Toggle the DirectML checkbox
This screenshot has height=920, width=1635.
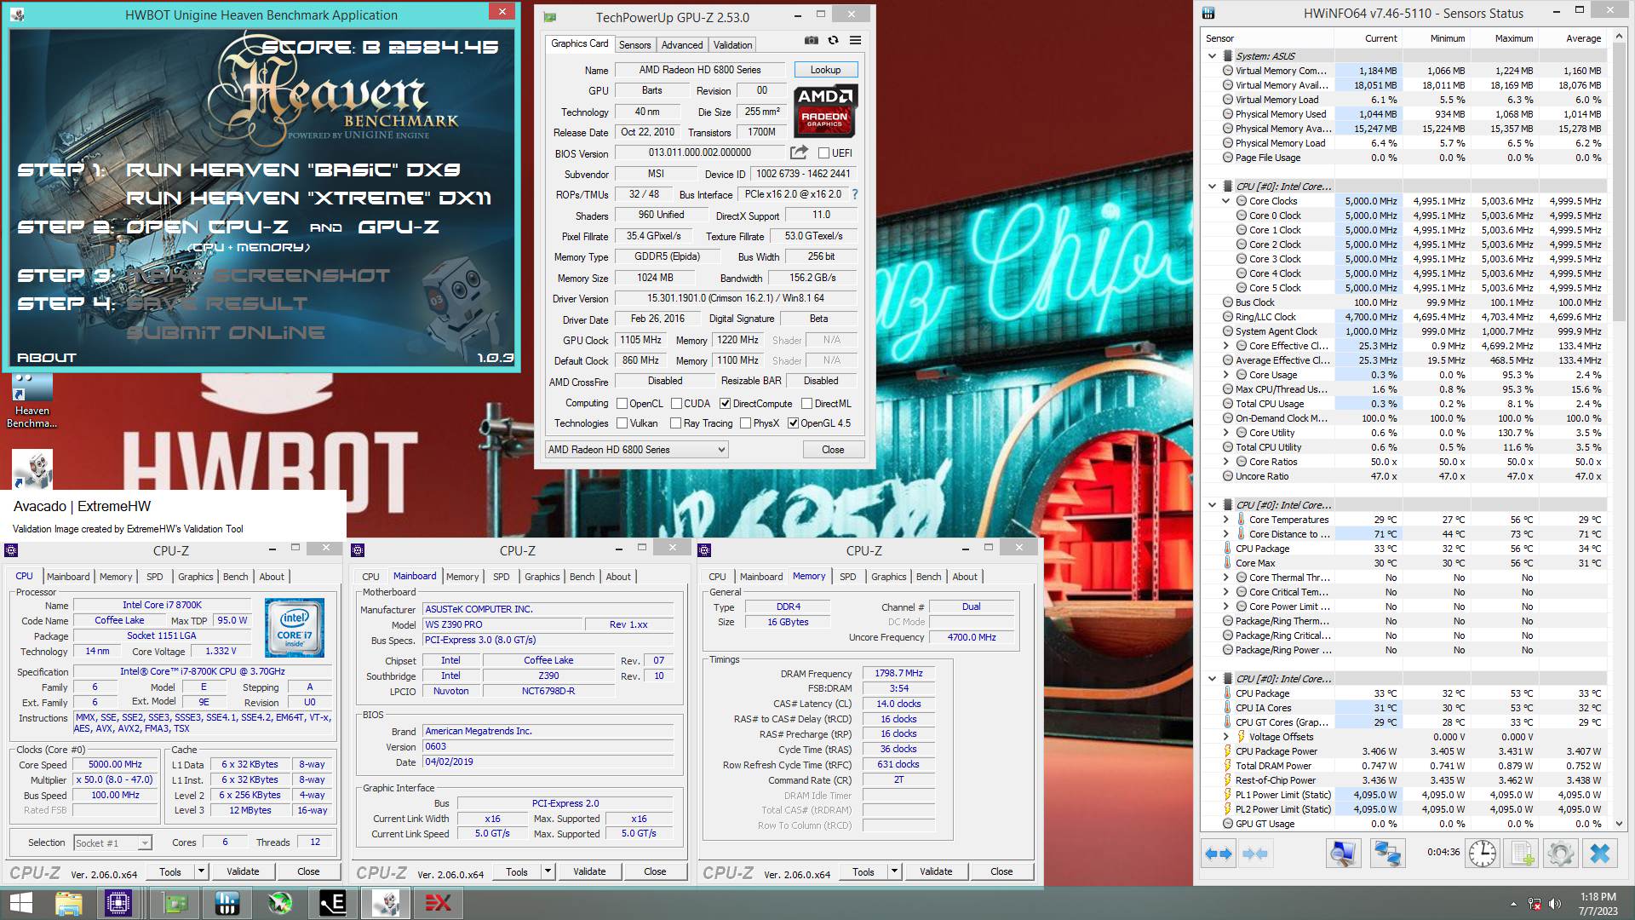coord(806,404)
